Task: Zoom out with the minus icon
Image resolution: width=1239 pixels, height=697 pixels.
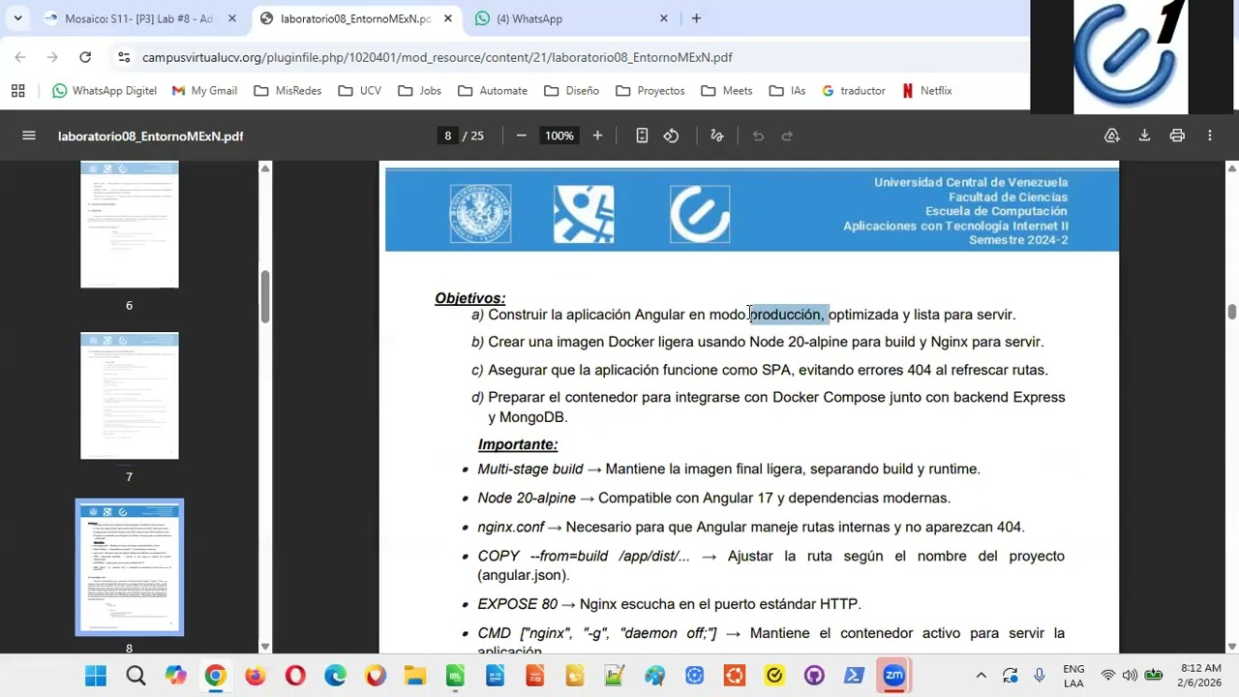Action: [x=521, y=136]
